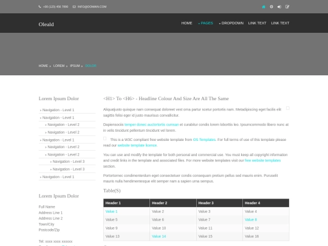Follow the 'temper donec auctortortis cursuan' link

point(151,125)
